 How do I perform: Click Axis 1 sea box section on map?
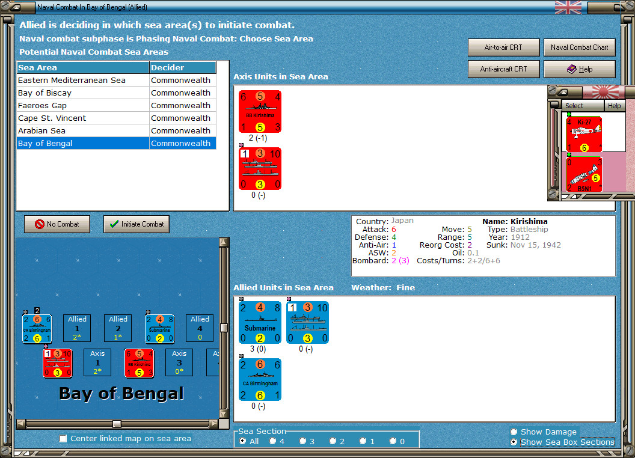pos(97,362)
